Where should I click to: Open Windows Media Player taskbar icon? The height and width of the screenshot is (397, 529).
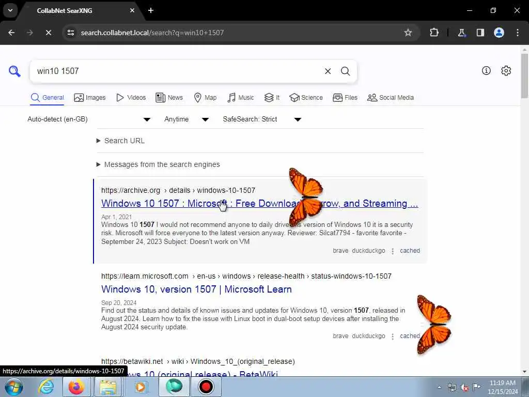pos(141,387)
